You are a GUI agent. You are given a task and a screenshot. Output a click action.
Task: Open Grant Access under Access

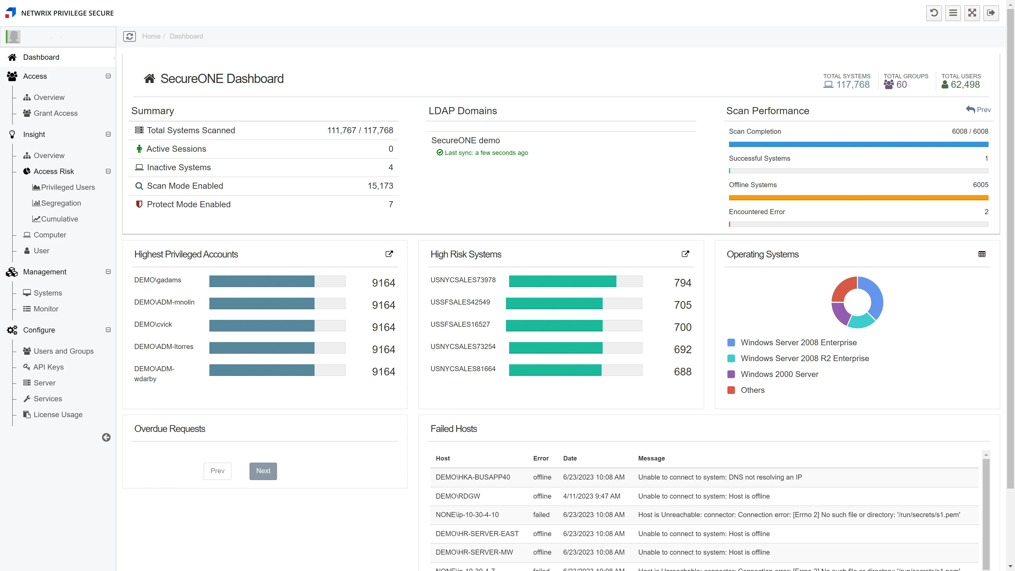(x=56, y=113)
